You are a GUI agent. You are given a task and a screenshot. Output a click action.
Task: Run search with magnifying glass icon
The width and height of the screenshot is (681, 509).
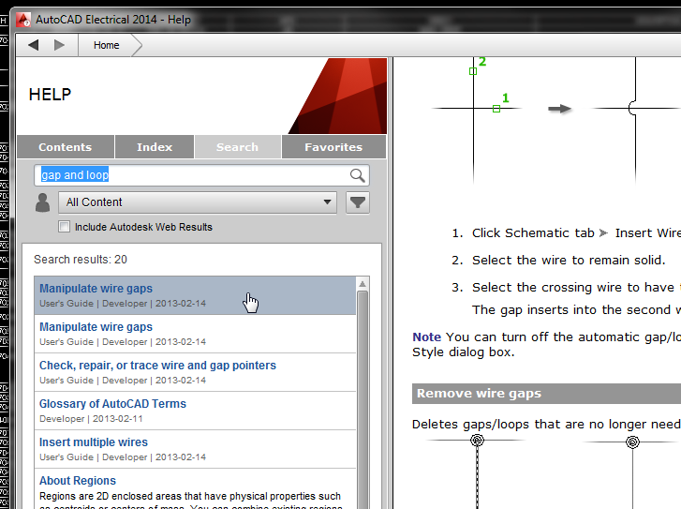point(357,175)
